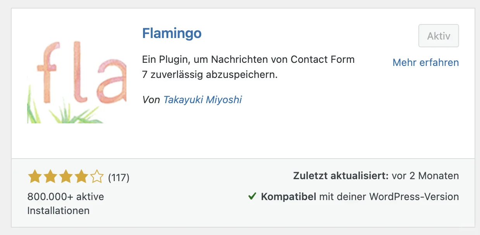Open the Mehr erfahren details link
Image resolution: width=480 pixels, height=235 pixels.
point(425,62)
